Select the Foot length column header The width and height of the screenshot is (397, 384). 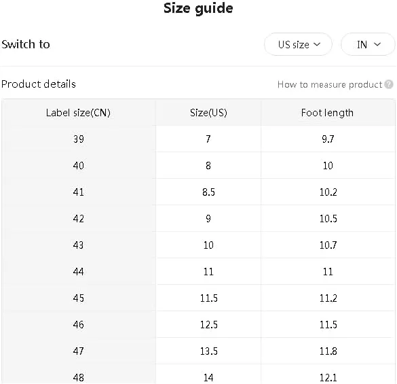pyautogui.click(x=327, y=113)
